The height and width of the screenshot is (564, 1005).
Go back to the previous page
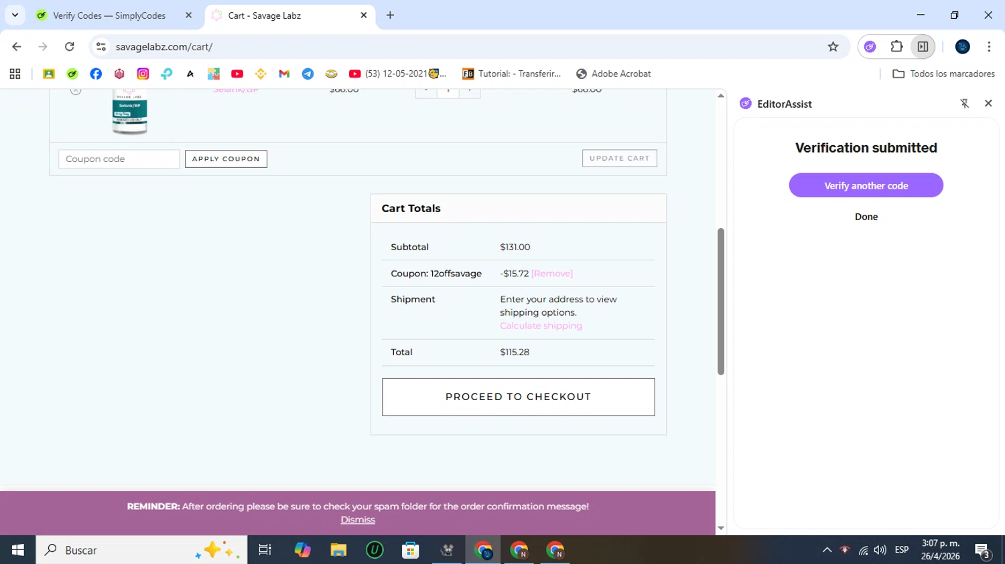click(17, 47)
